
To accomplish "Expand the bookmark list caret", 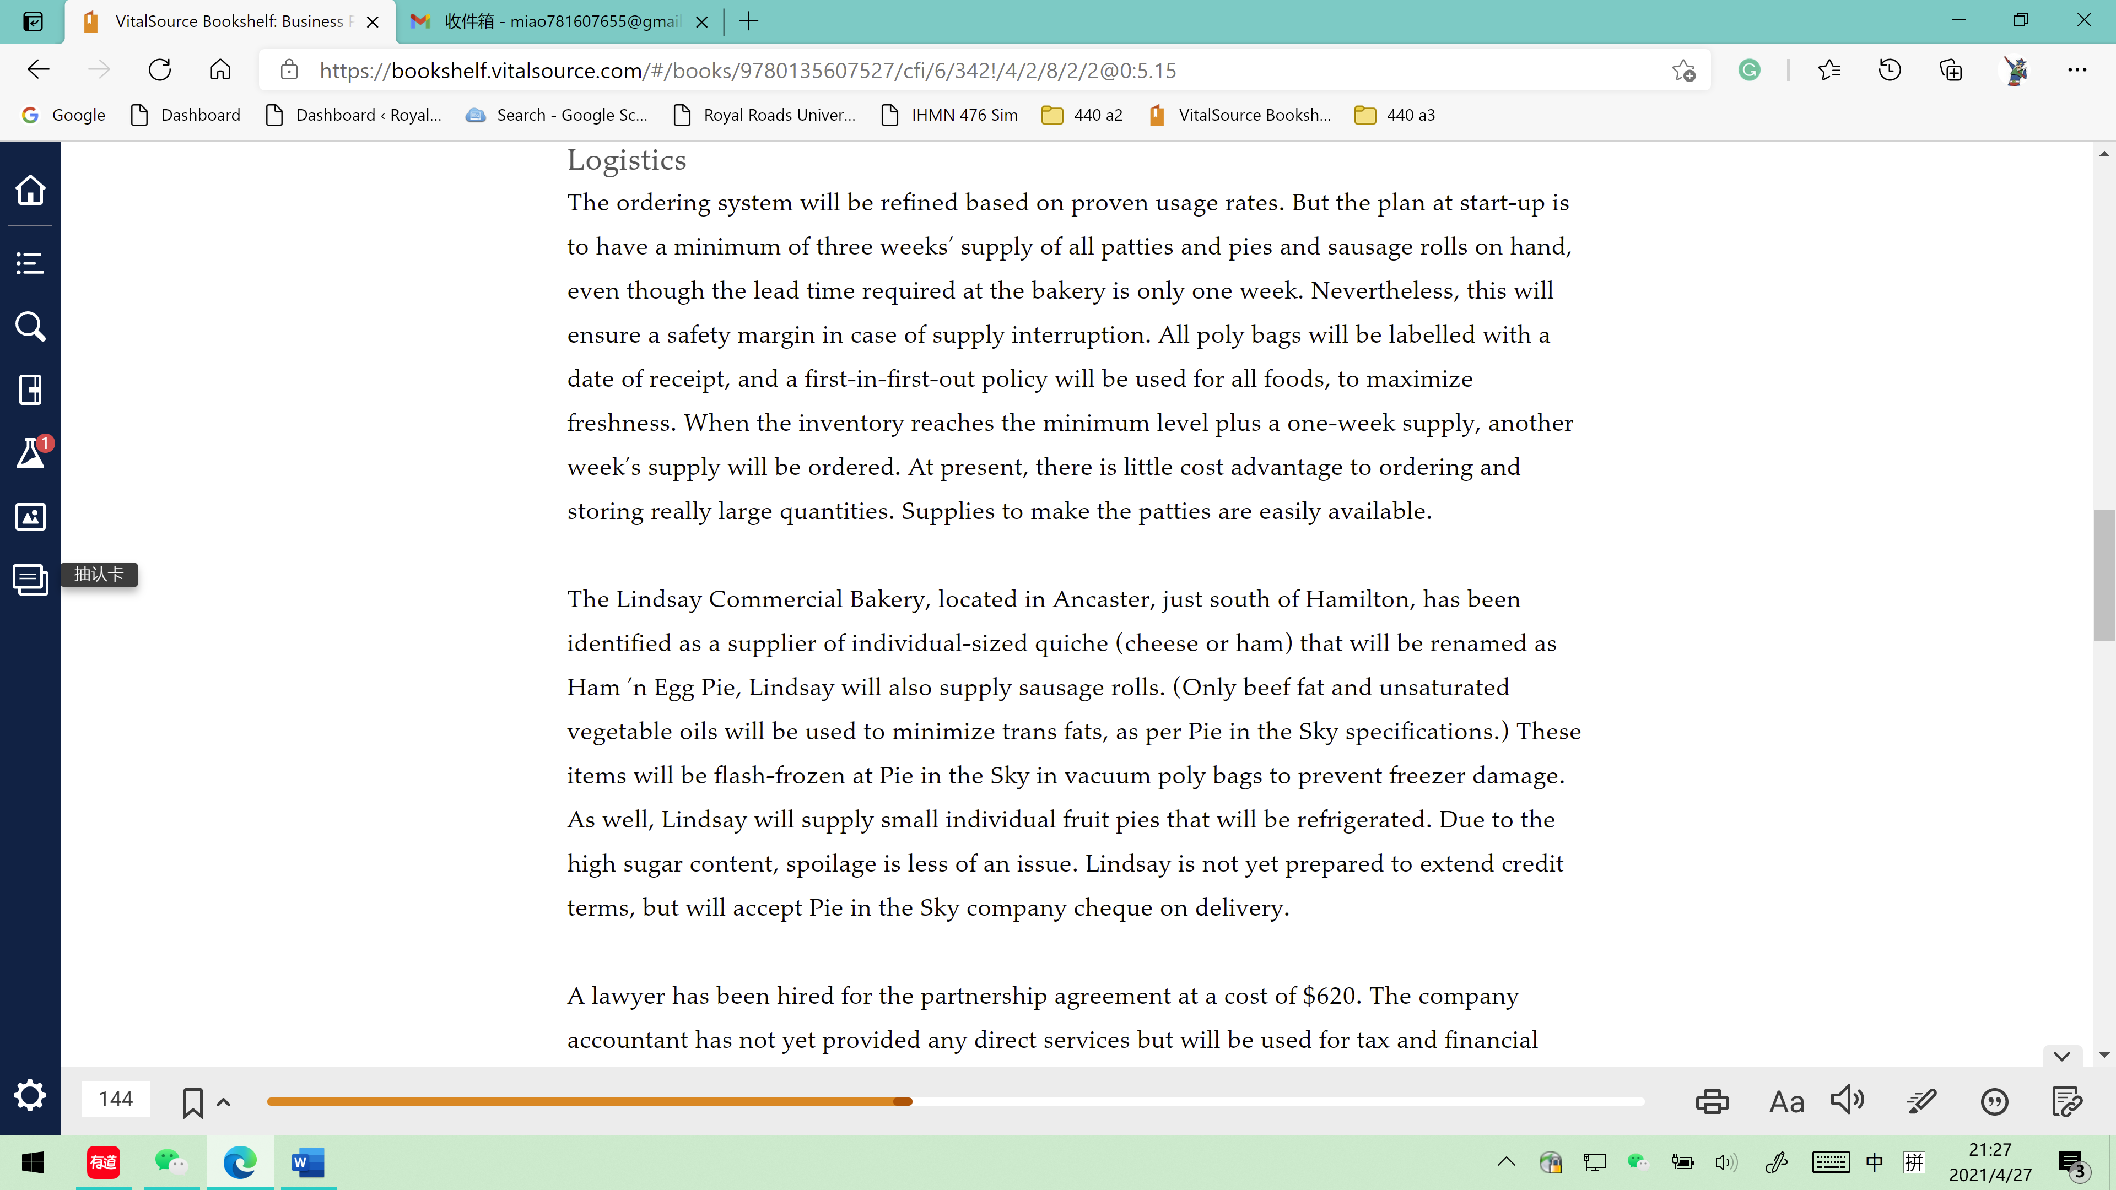I will [x=223, y=1102].
